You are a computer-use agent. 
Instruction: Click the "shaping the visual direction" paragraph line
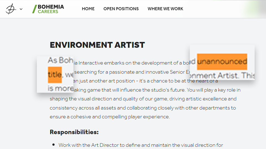coord(143,99)
